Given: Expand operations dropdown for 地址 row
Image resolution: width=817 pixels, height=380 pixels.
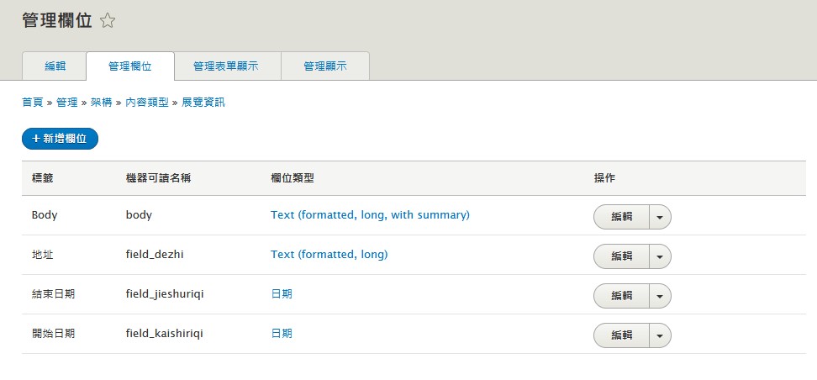Looking at the screenshot, I should click(660, 256).
